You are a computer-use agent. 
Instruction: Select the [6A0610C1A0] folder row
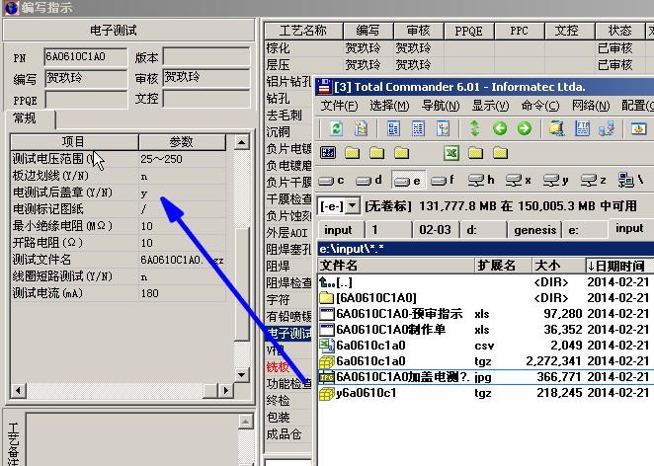tap(486, 297)
